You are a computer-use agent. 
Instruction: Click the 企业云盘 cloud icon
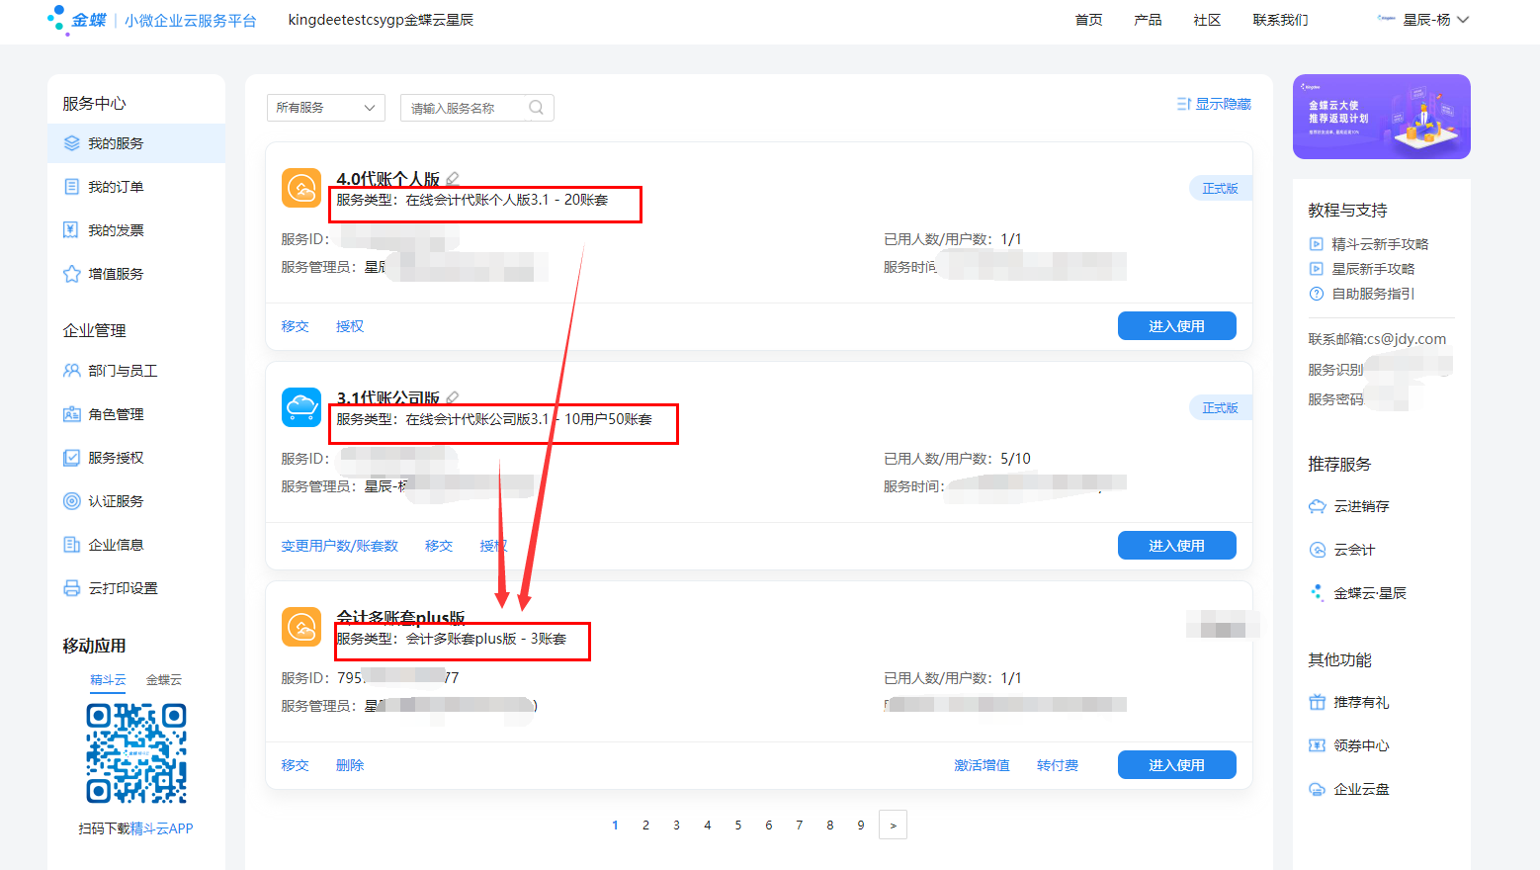click(1318, 789)
